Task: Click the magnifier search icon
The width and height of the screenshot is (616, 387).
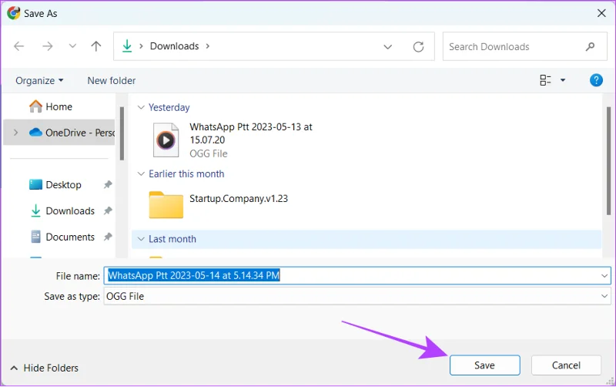Action: click(x=590, y=47)
